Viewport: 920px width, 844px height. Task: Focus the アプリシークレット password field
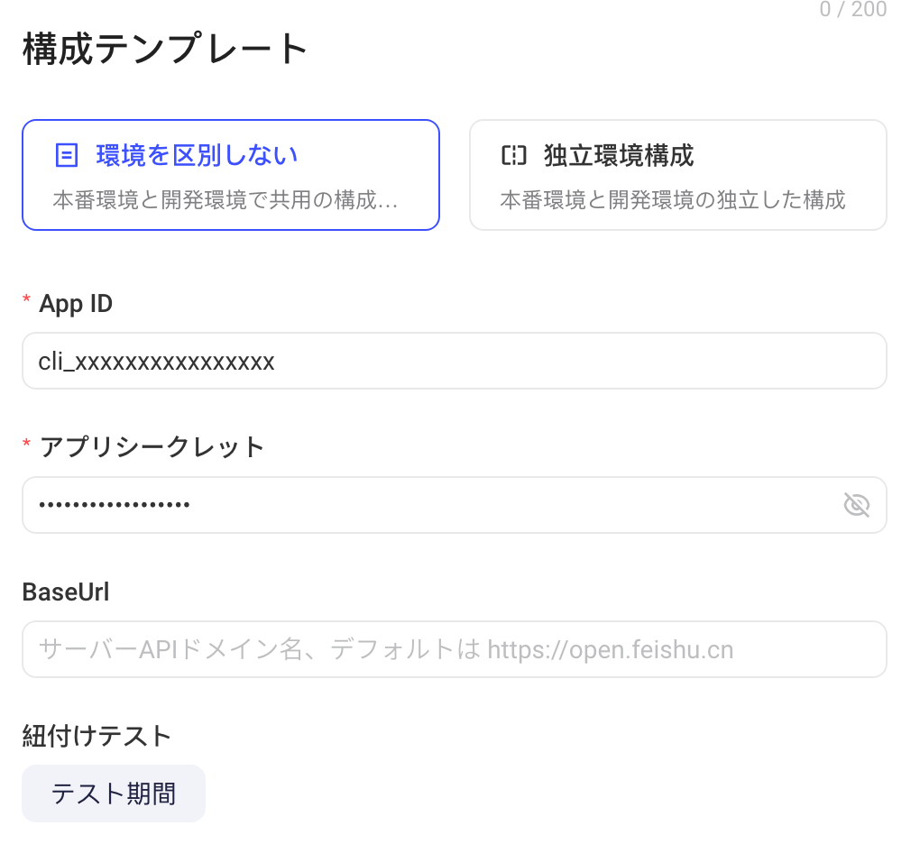pyautogui.click(x=454, y=505)
